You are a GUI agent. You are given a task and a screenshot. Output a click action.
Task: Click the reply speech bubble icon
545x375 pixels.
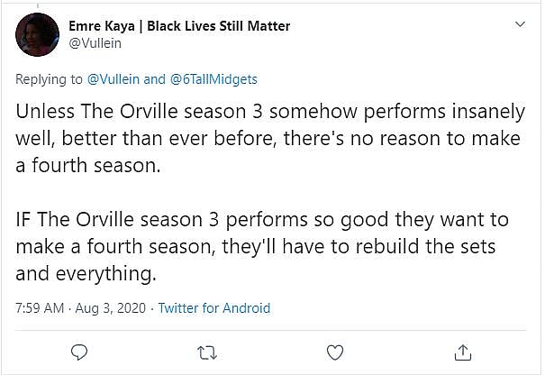[x=78, y=351]
